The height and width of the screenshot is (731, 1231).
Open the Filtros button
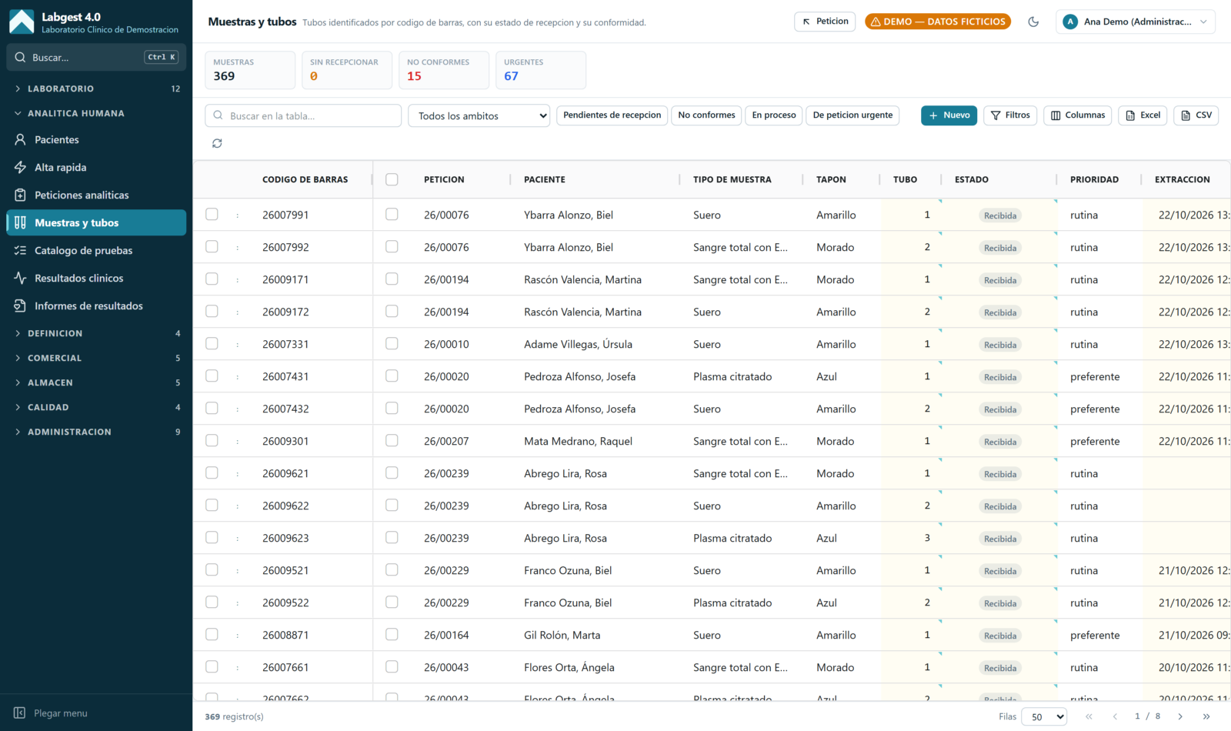point(1010,115)
